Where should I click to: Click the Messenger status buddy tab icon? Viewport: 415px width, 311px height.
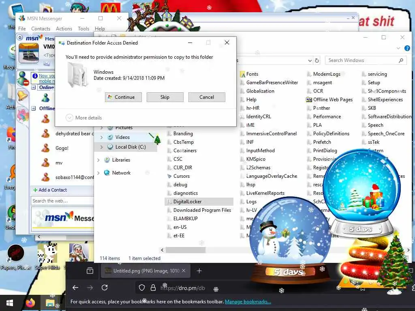pos(23,79)
